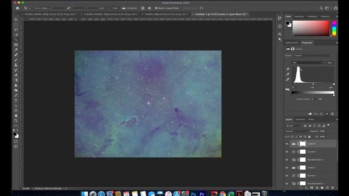The width and height of the screenshot is (349, 196).
Task: Select the Eraser tool
Action: [16, 75]
